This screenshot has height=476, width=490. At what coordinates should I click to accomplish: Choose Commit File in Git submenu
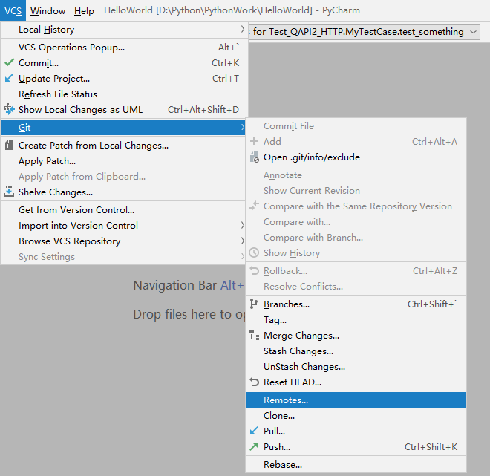[356, 126]
